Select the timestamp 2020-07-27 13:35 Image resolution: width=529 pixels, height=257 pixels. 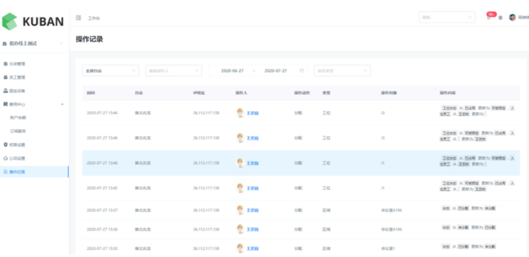(x=102, y=248)
